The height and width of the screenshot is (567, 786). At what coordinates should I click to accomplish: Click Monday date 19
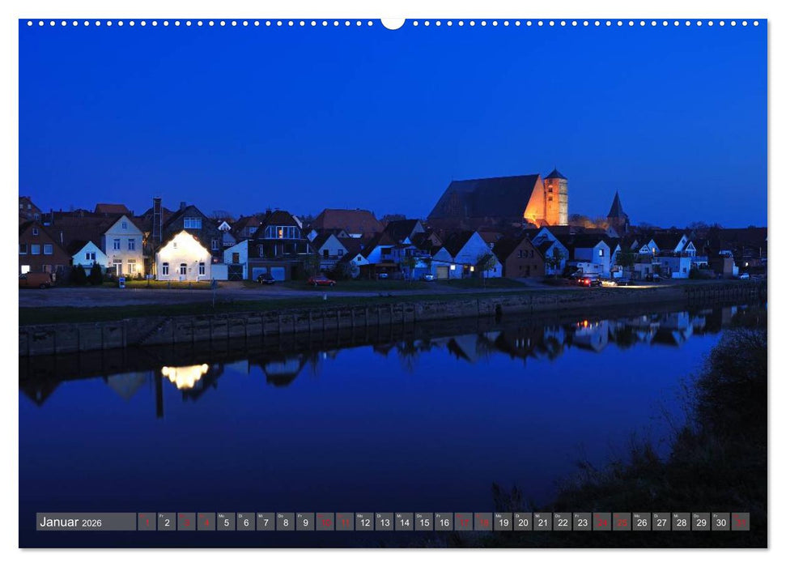click(x=501, y=522)
